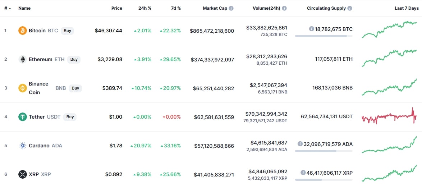Show the Circulating Supply header info icon
The image size is (422, 188).
coord(350,8)
